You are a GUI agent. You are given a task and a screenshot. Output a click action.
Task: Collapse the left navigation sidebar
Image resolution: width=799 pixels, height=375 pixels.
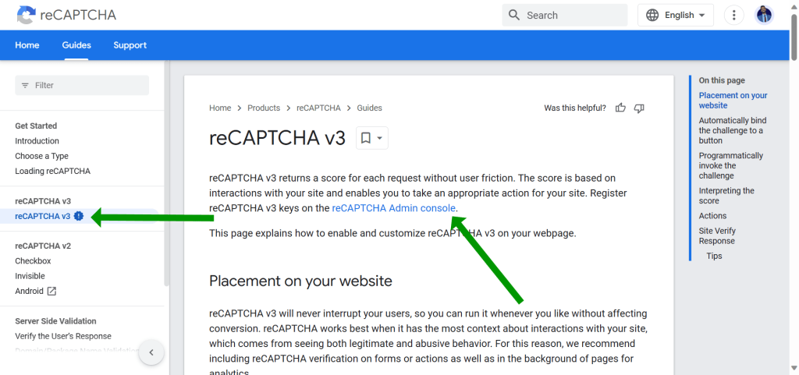tap(151, 352)
